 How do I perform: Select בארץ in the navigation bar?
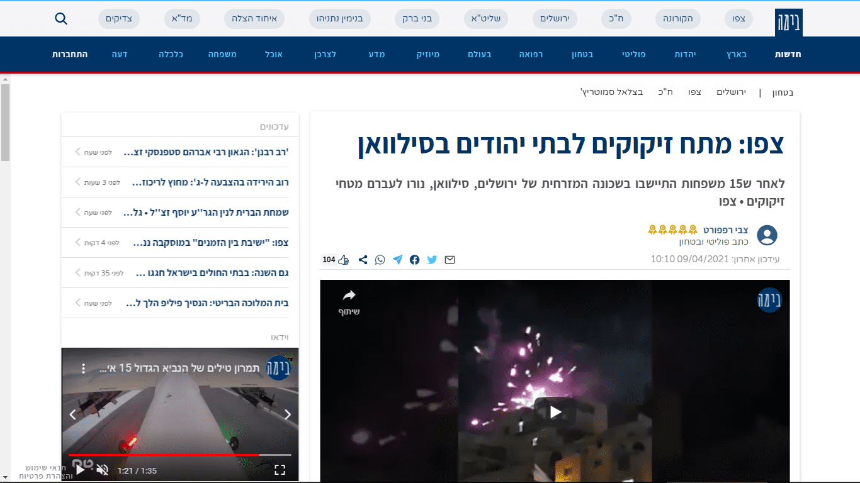[737, 55]
